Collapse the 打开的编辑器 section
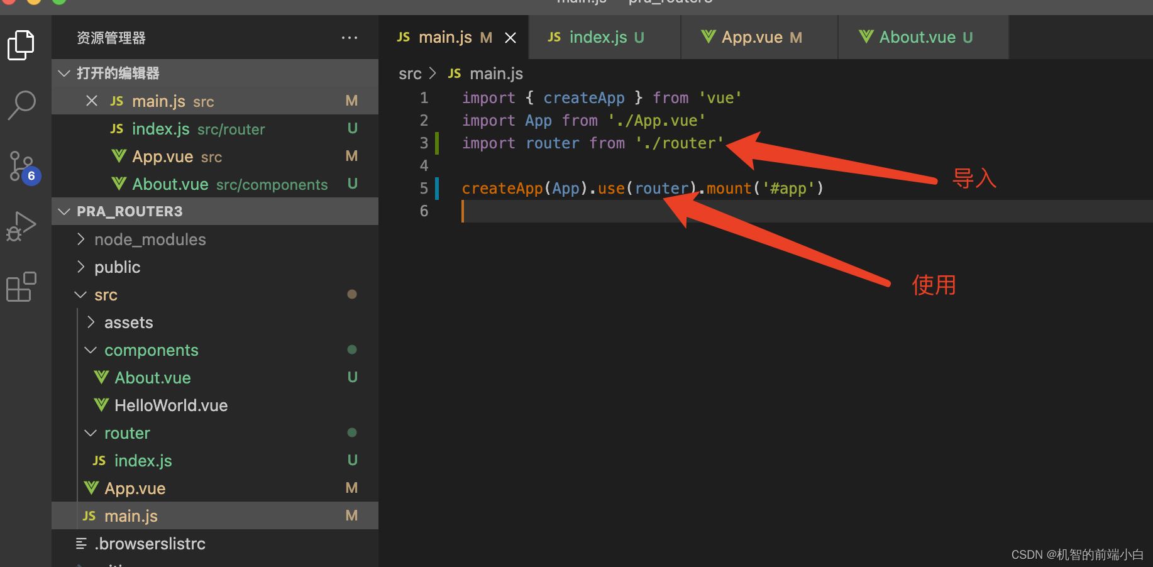This screenshot has height=567, width=1153. tap(215, 73)
